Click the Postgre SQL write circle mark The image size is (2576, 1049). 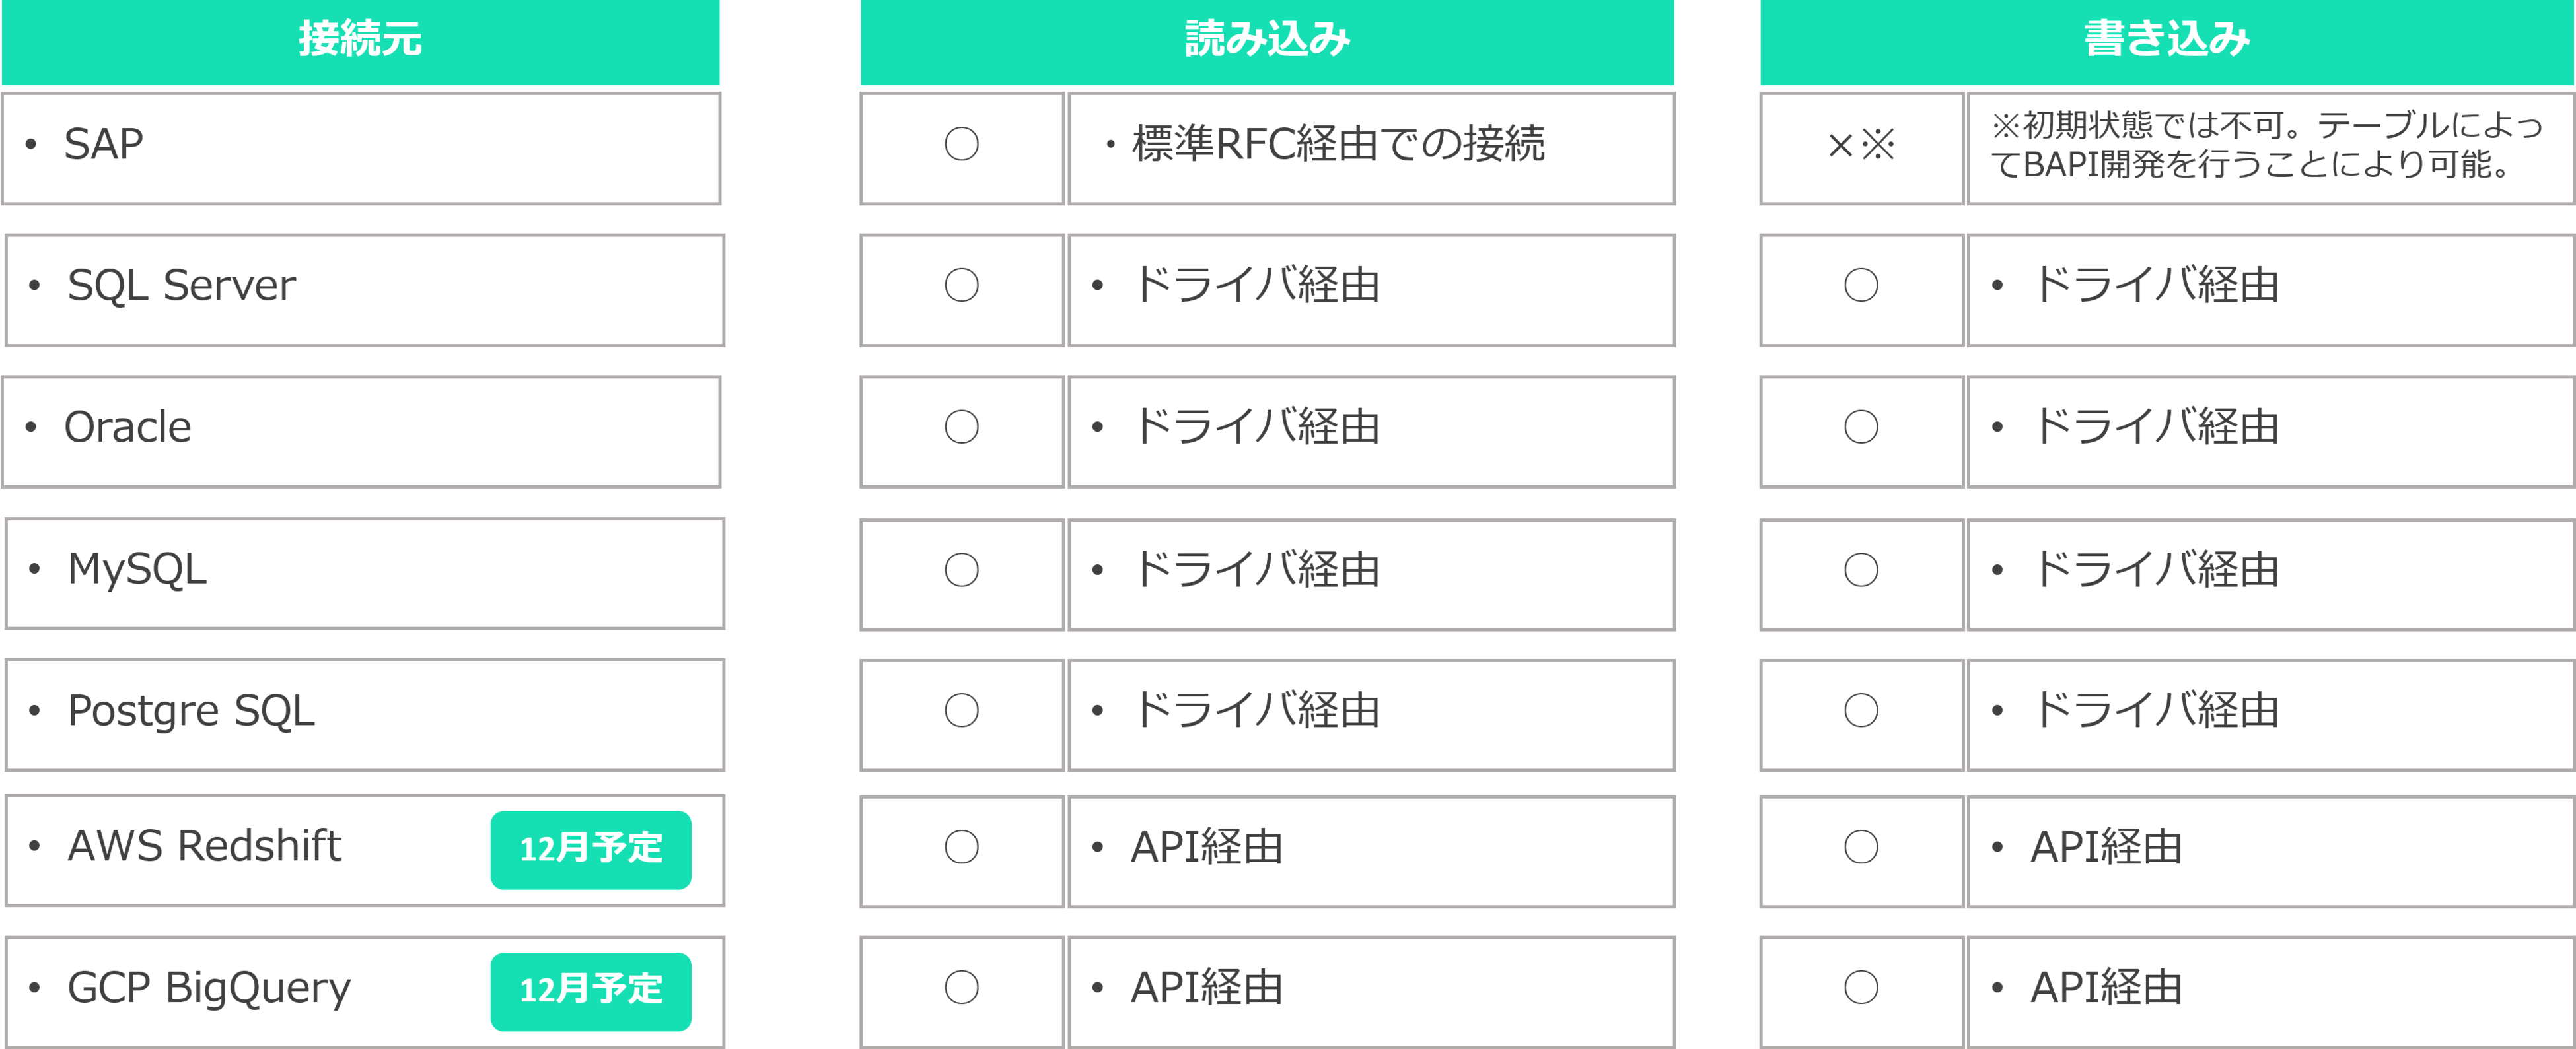[1860, 711]
